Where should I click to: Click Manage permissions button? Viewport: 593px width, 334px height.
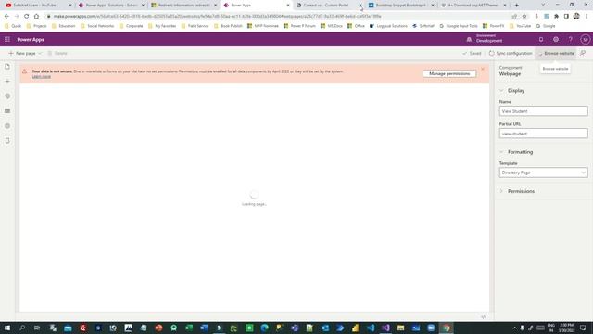[x=449, y=73]
